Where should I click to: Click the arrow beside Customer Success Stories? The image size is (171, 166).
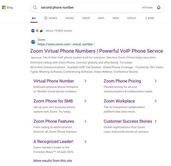coord(156,121)
